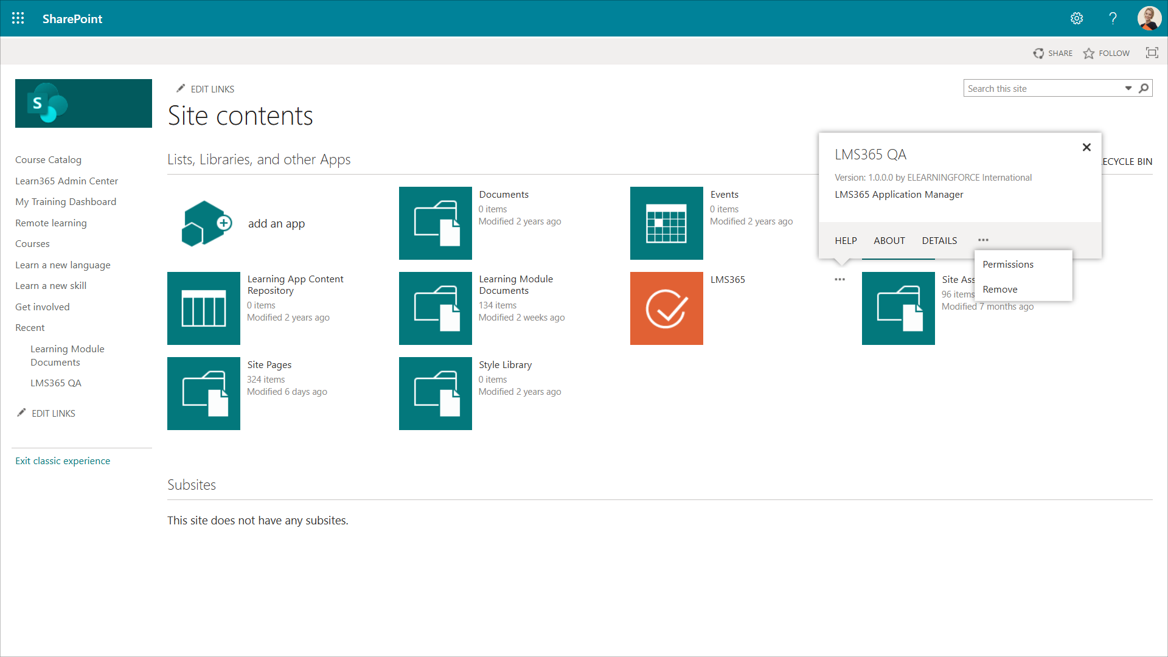Screen dimensions: 1168x657
Task: Open the app launcher waffle icon
Action: pyautogui.click(x=18, y=18)
